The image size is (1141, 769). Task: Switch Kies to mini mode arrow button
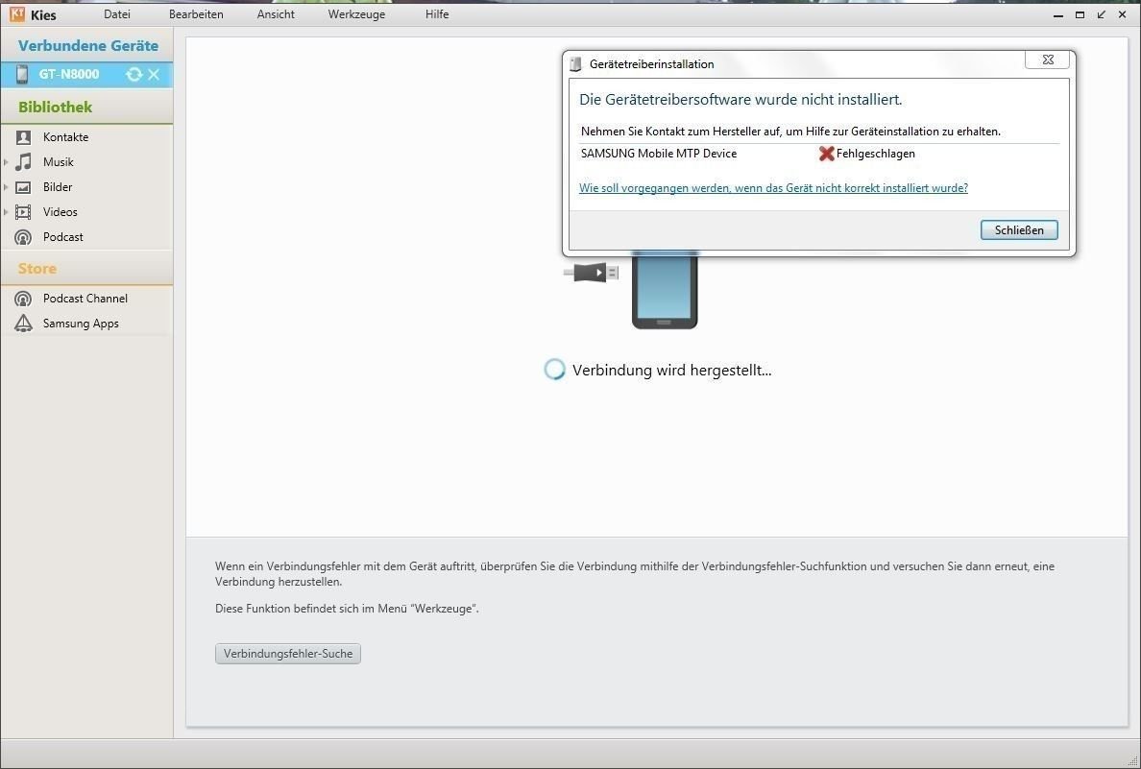pos(1101,15)
